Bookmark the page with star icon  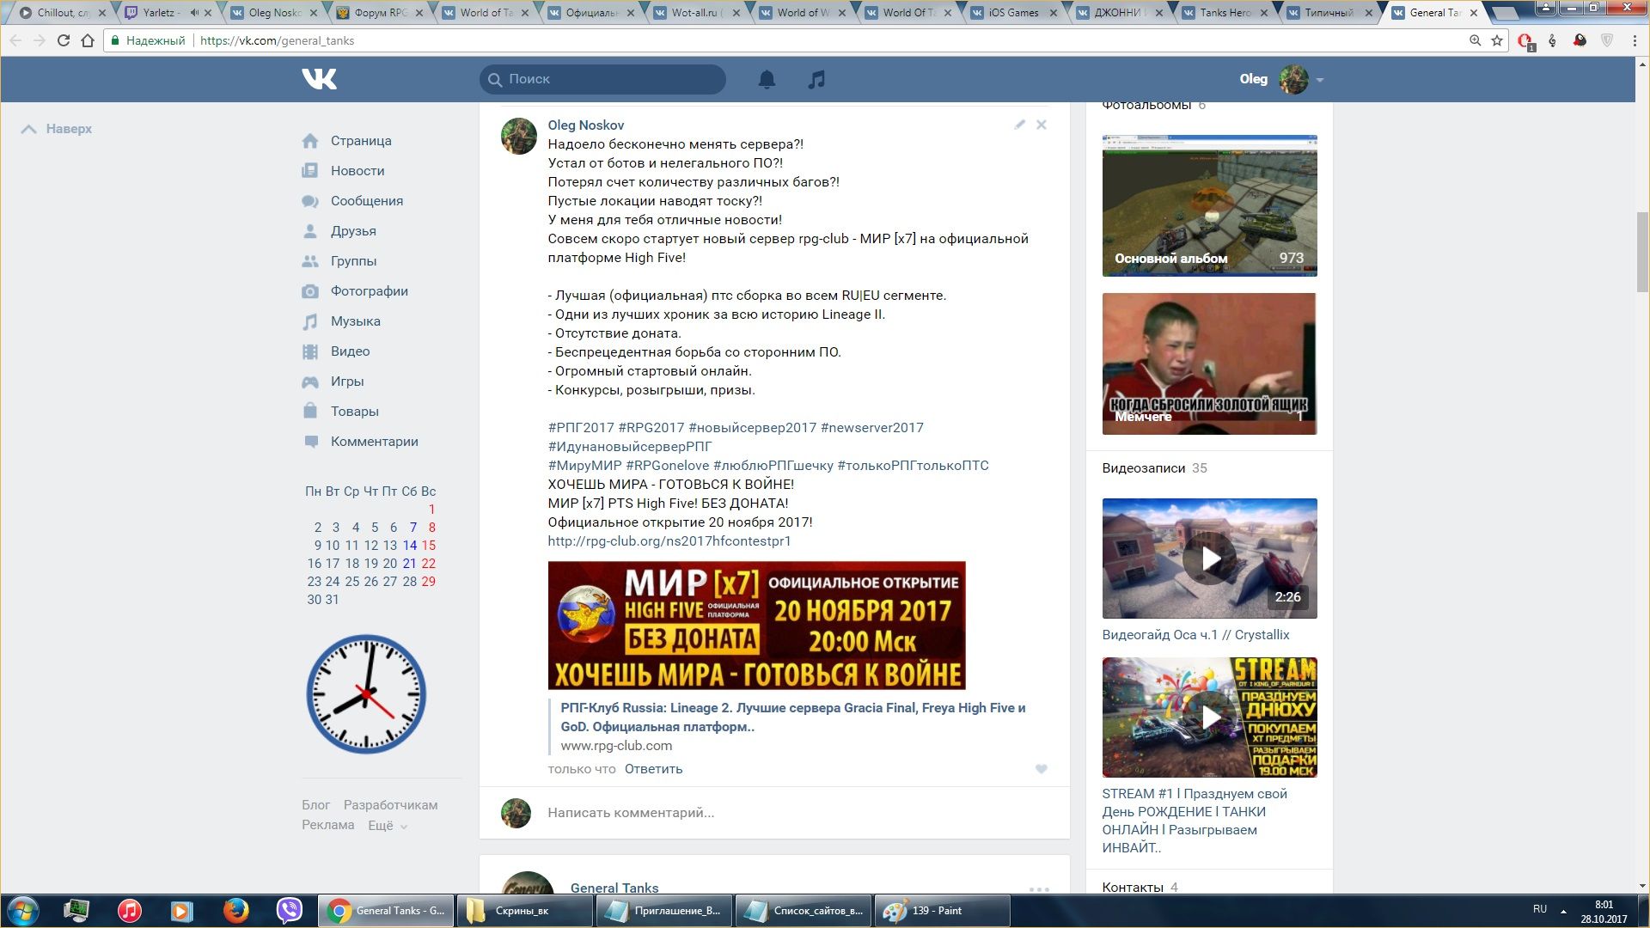click(1497, 40)
